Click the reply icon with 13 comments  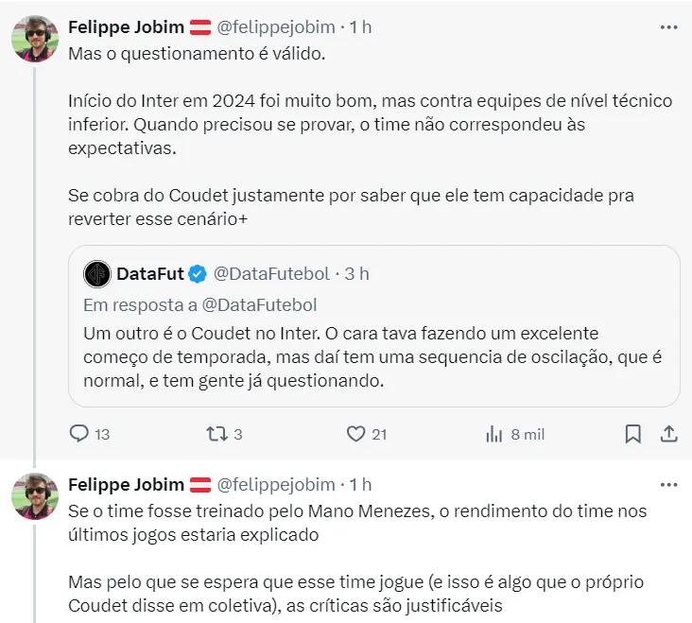tap(79, 434)
